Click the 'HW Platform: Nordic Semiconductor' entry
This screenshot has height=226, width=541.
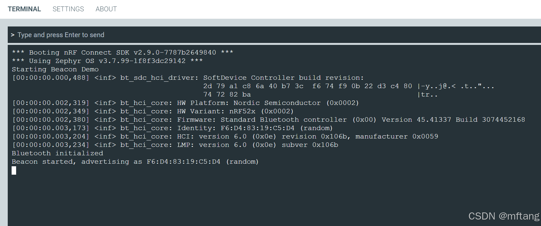[x=185, y=103]
